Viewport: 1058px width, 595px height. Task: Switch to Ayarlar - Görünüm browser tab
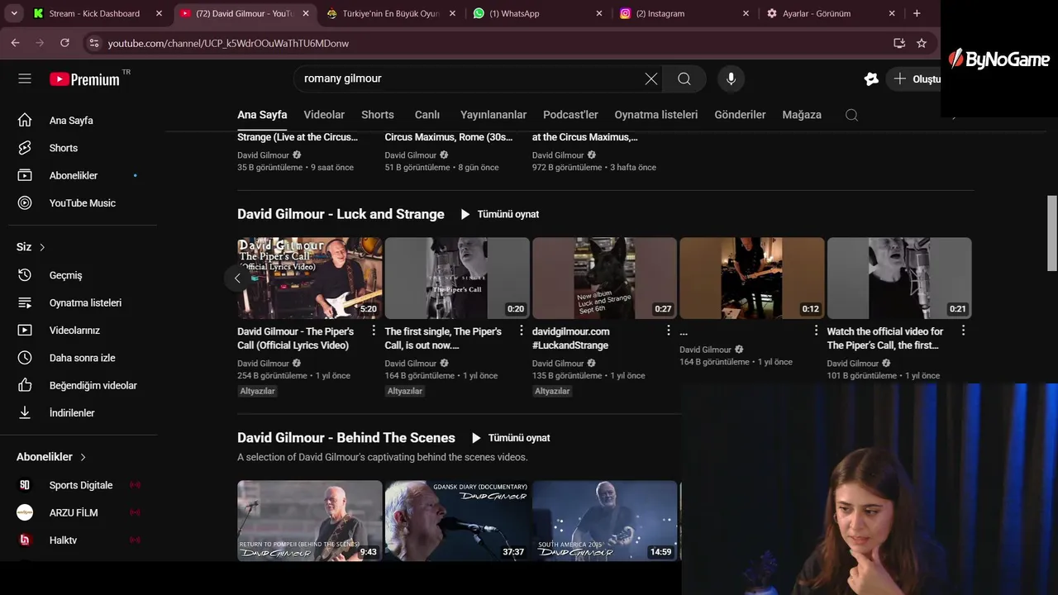pyautogui.click(x=832, y=13)
